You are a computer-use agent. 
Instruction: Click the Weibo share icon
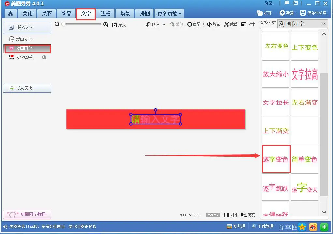(x=313, y=227)
